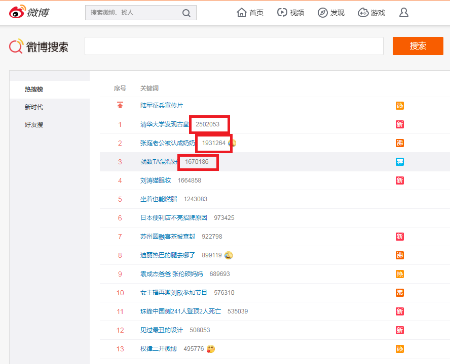Open 刘涛猫眼妆 topic
This screenshot has height=364, width=450.
point(156,180)
